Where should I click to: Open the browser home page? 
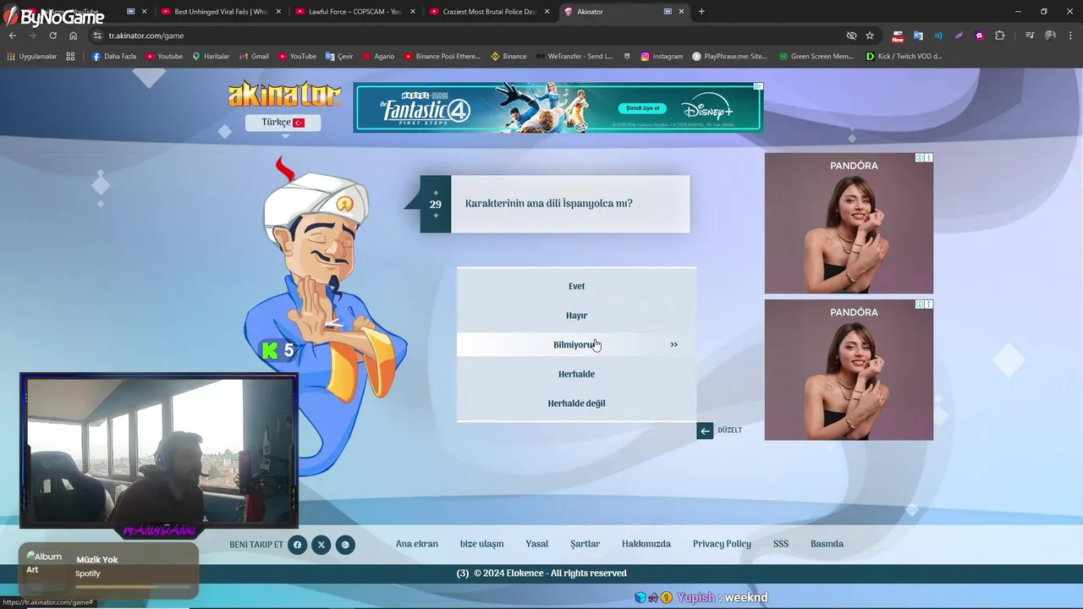[x=73, y=36]
